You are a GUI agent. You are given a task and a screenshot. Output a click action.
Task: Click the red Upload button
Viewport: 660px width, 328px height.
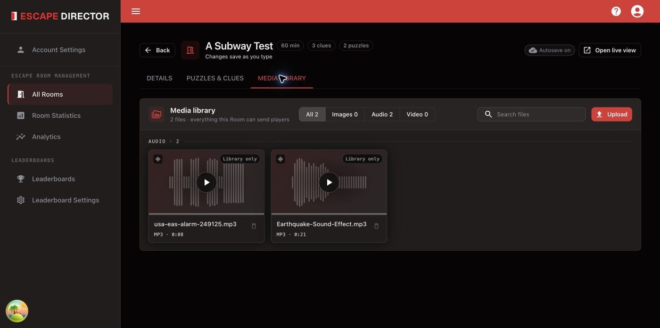612,114
